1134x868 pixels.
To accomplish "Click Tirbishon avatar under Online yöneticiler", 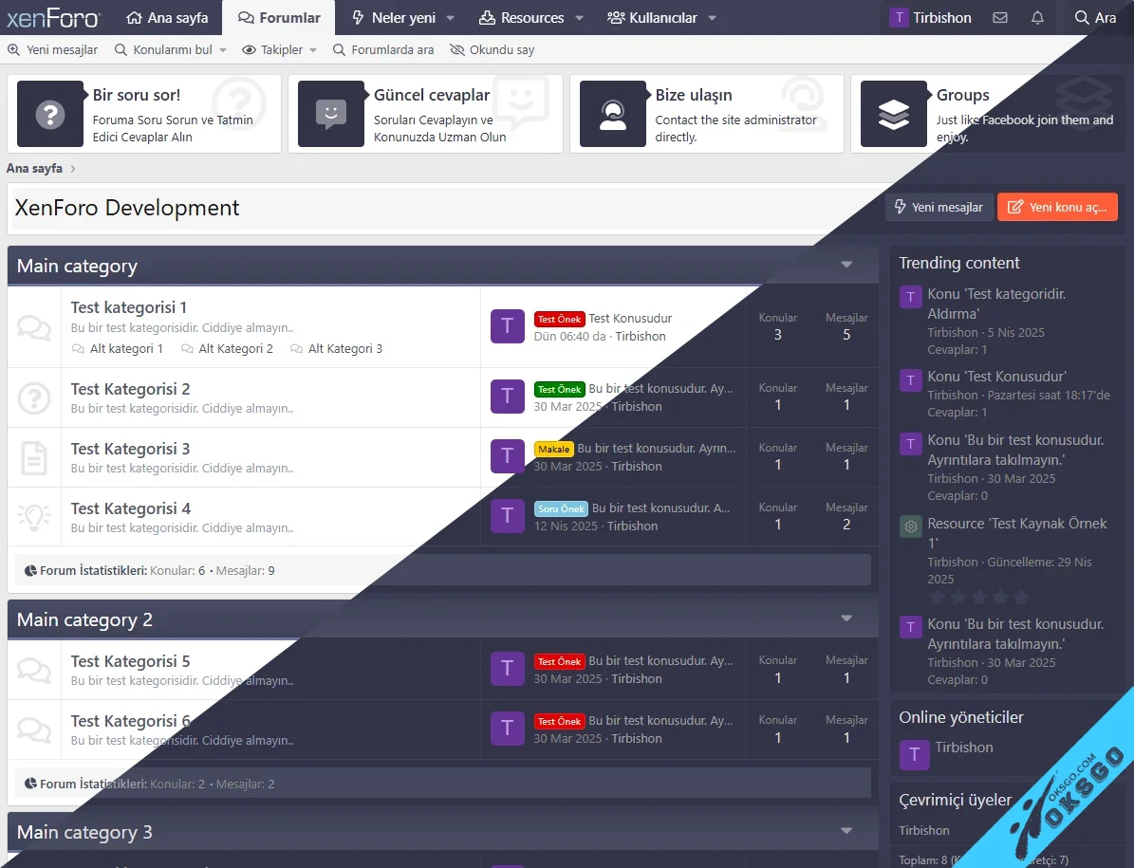I will tap(914, 754).
